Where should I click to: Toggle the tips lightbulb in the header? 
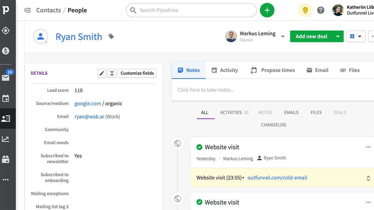point(305,10)
